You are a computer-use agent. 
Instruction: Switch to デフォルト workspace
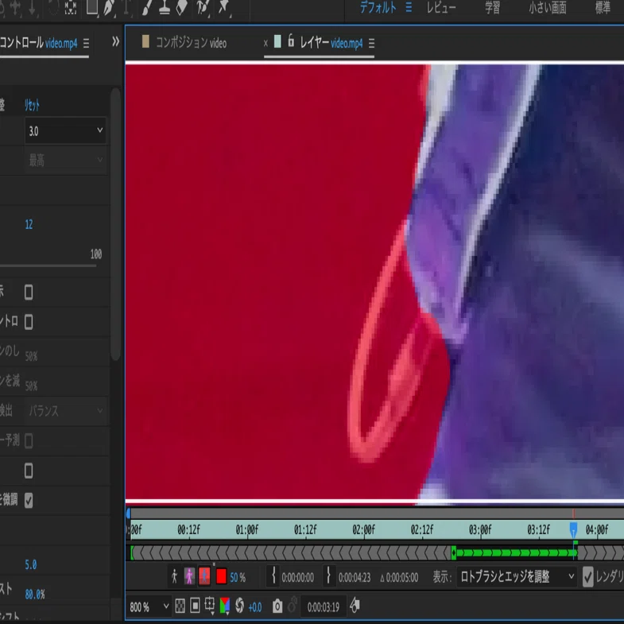click(x=378, y=7)
